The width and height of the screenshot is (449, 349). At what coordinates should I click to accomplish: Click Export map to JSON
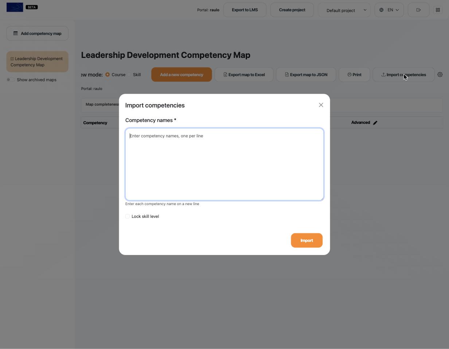(306, 75)
